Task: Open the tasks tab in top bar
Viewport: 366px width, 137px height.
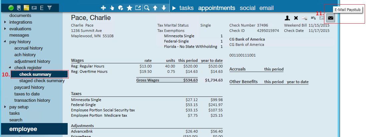Action: click(x=186, y=8)
